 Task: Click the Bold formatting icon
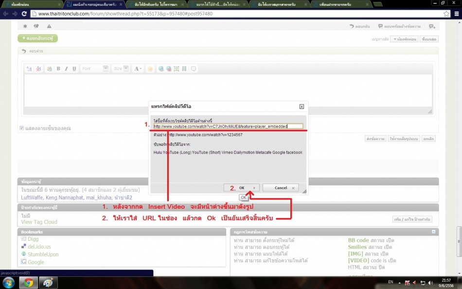click(x=58, y=69)
